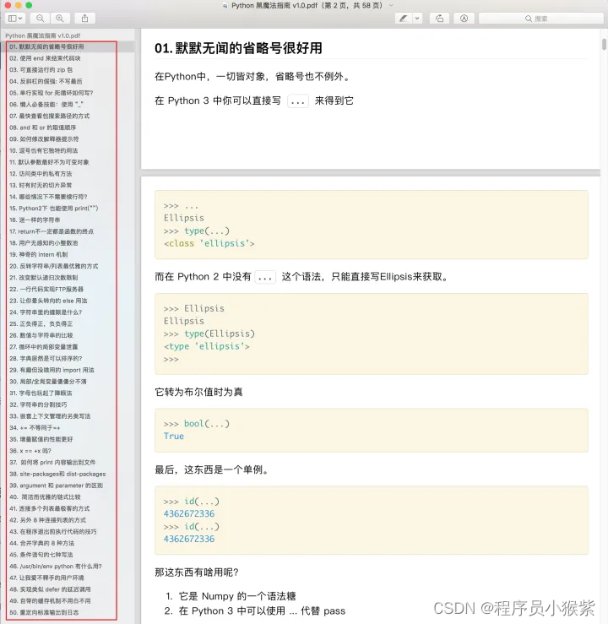
Task: Go to '49. 自带的缓存机制不用白不用'
Action: click(50, 600)
